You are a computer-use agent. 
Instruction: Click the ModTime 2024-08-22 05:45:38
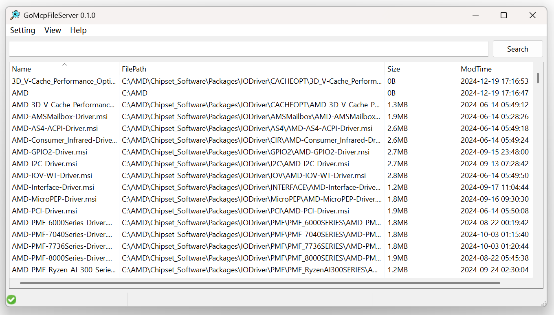495,258
